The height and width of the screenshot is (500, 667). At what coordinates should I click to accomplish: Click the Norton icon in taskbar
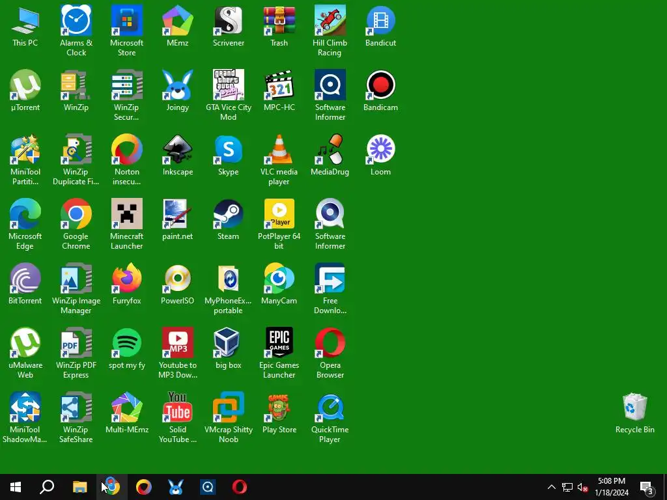click(144, 487)
